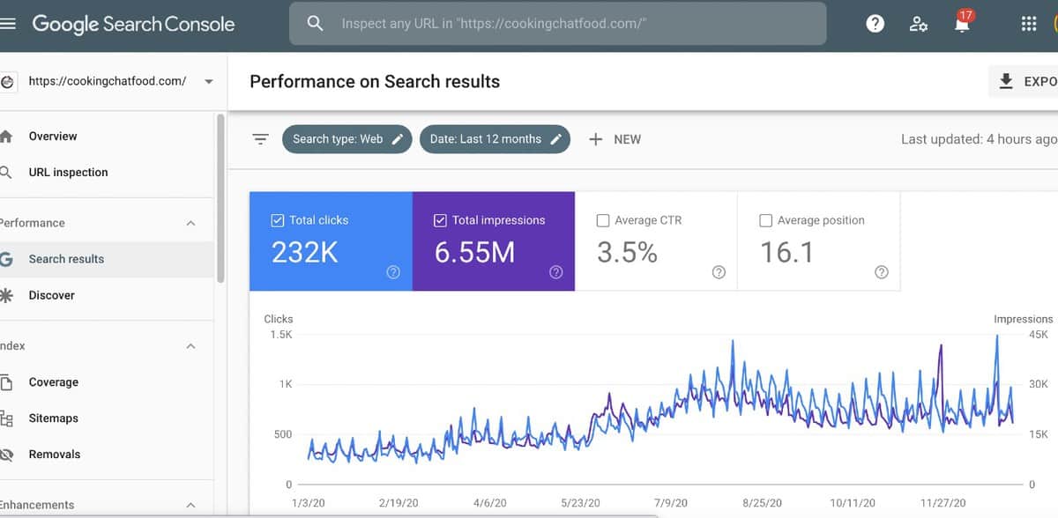This screenshot has height=518, width=1058.
Task: Enable the Average CTR checkbox
Action: click(x=603, y=220)
